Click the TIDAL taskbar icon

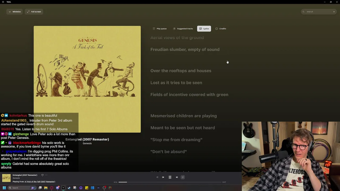pyautogui.click(x=63, y=188)
